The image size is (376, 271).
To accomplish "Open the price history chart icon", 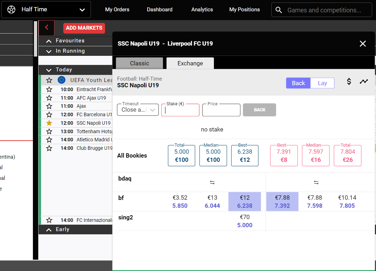I will point(364,82).
